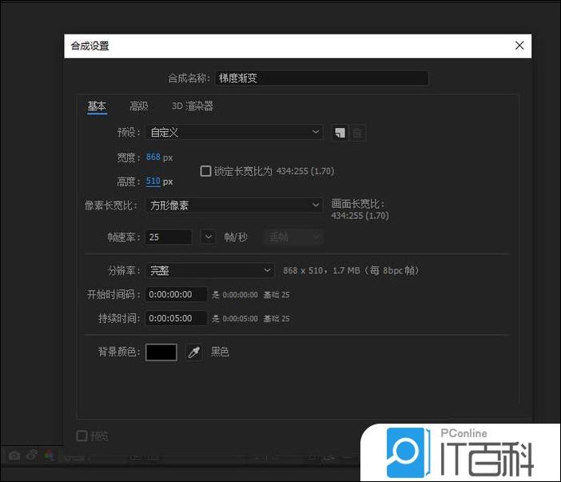The image size is (561, 482).
Task: Open the 像素长宽比 dropdown showing 方形像素
Action: tap(234, 205)
